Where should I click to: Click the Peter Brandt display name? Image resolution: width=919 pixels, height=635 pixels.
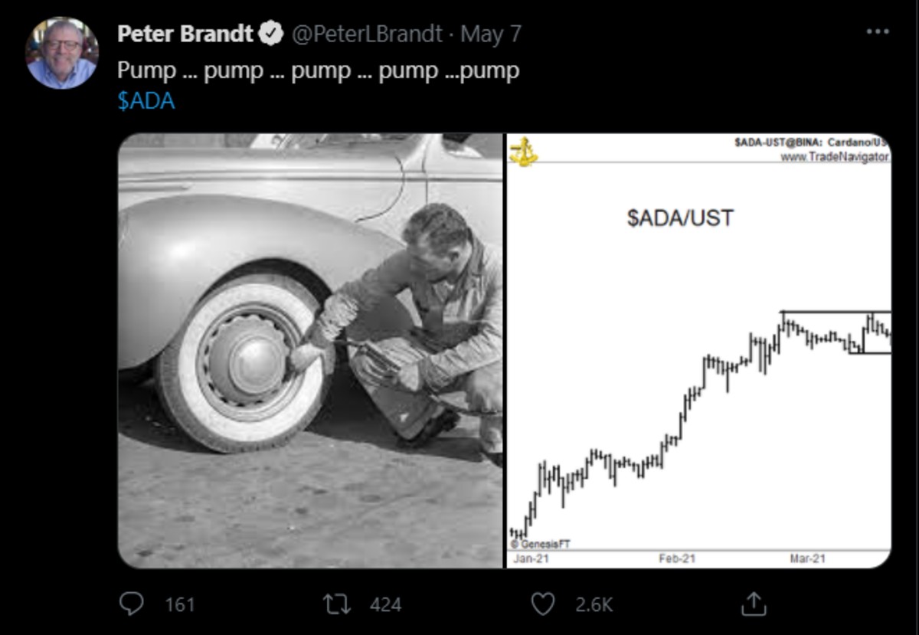click(186, 34)
